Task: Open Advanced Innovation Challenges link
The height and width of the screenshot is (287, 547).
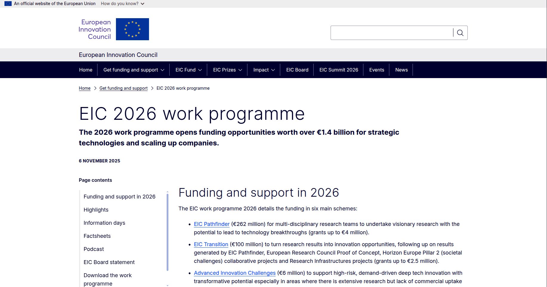Action: click(x=235, y=273)
